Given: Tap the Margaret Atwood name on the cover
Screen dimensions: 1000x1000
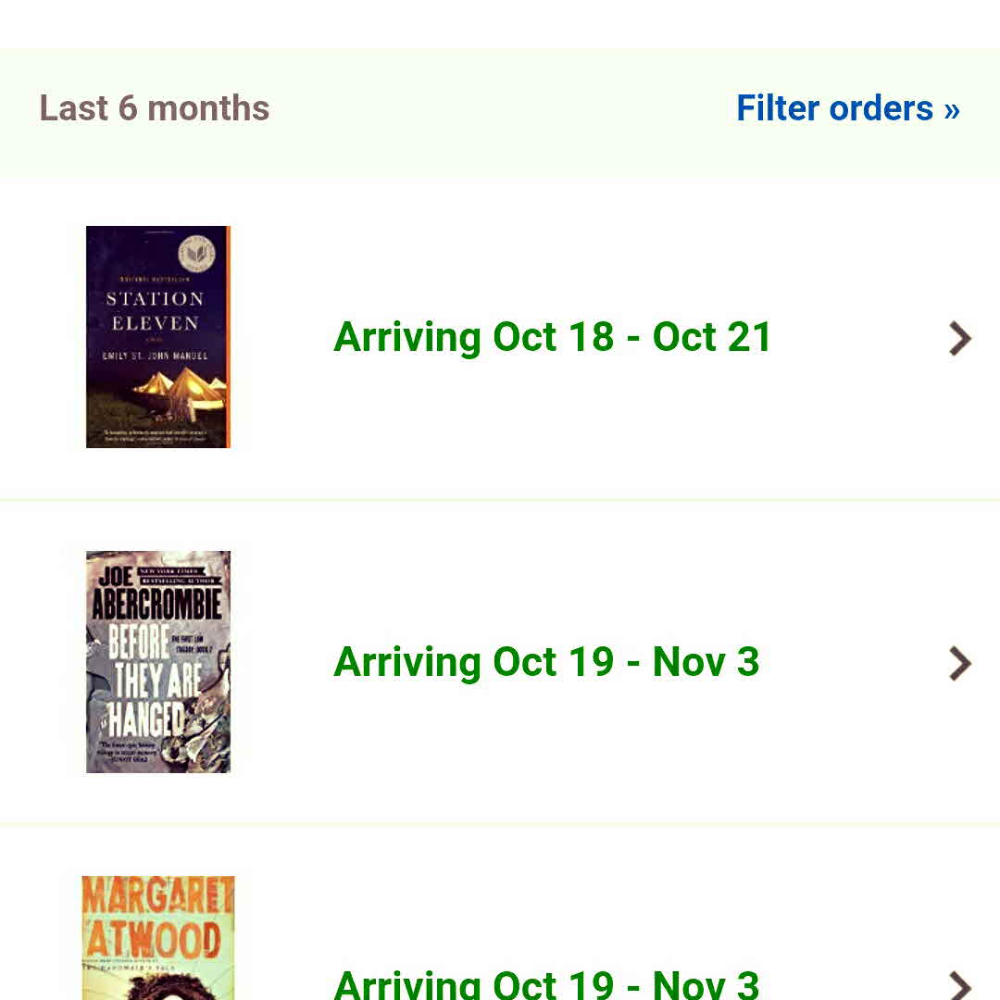Looking at the screenshot, I should pos(157,917).
